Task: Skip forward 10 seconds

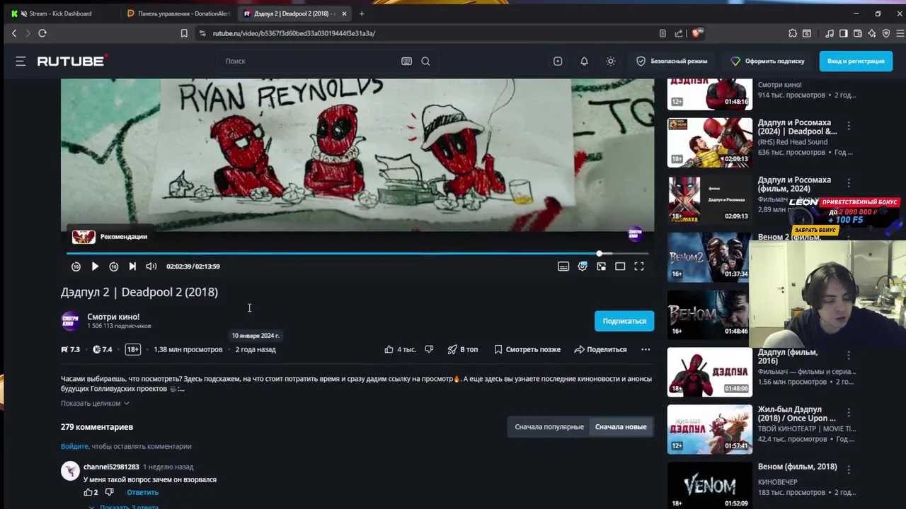Action: (114, 267)
